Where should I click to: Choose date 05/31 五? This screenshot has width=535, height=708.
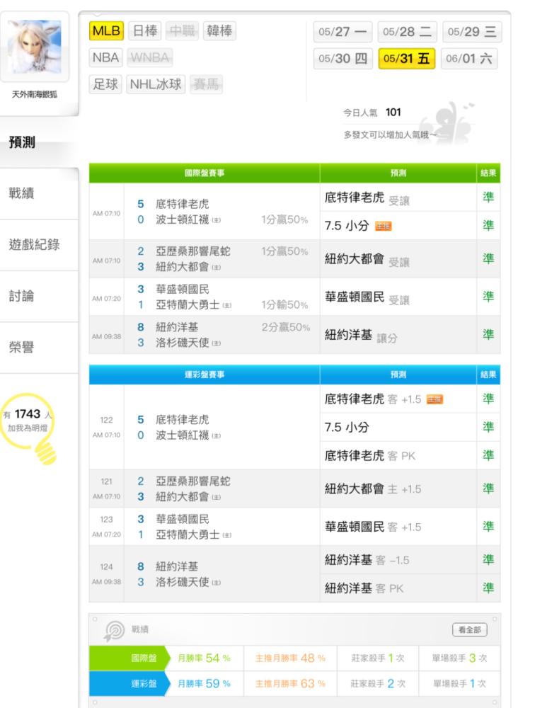pos(406,58)
